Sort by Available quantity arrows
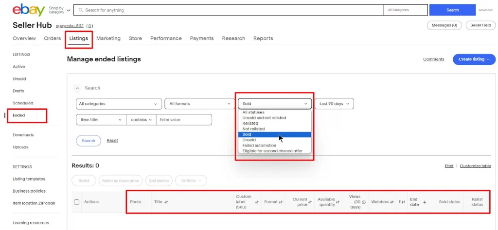498x230 pixels. pos(338,202)
